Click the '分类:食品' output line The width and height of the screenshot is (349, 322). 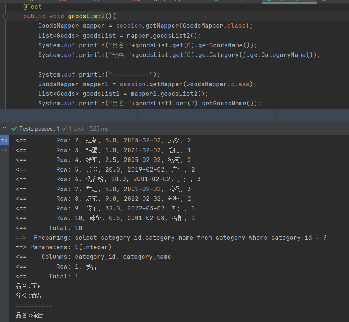pos(29,296)
